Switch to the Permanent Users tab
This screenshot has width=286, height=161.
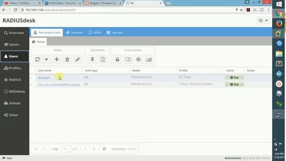pos(47,33)
